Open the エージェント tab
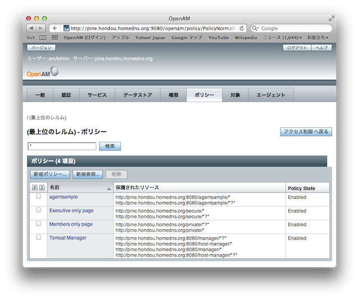359x299 pixels. pos(271,95)
